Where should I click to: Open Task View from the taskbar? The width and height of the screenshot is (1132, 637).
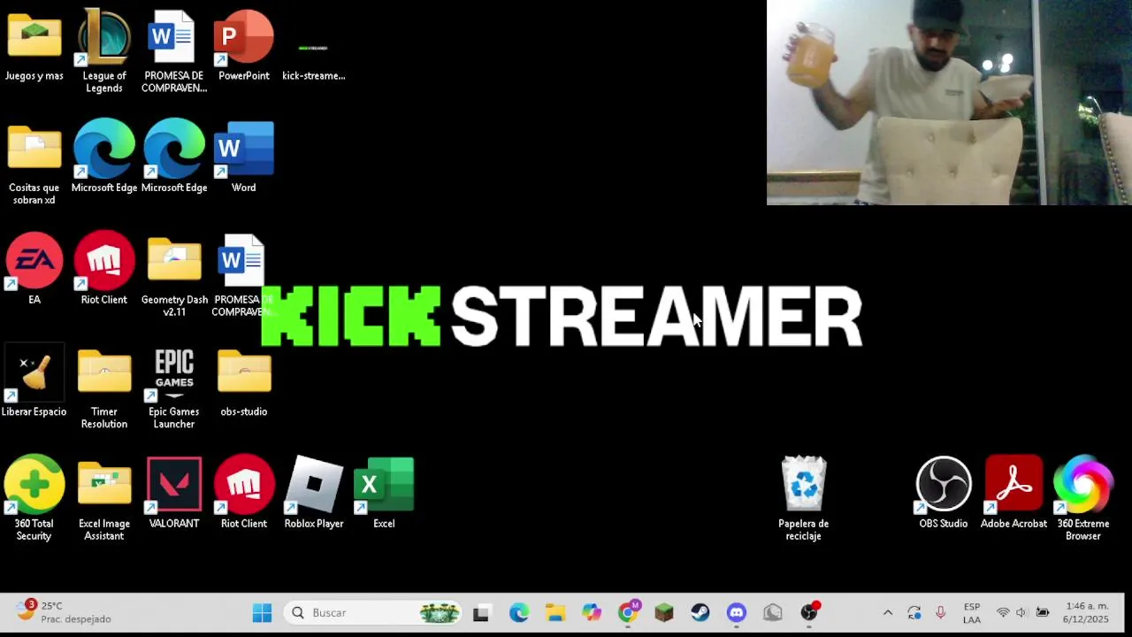point(481,612)
